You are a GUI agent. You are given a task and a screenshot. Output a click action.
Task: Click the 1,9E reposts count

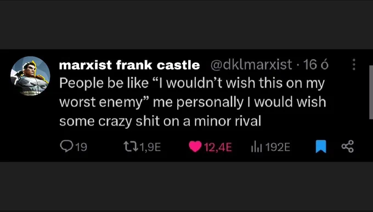[150, 147]
